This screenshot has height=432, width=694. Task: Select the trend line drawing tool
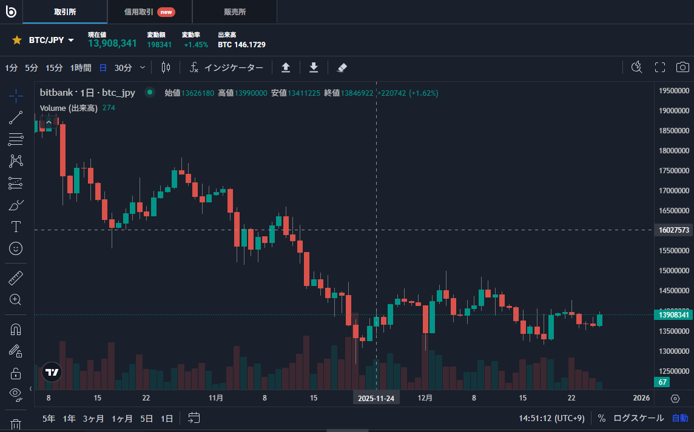16,118
